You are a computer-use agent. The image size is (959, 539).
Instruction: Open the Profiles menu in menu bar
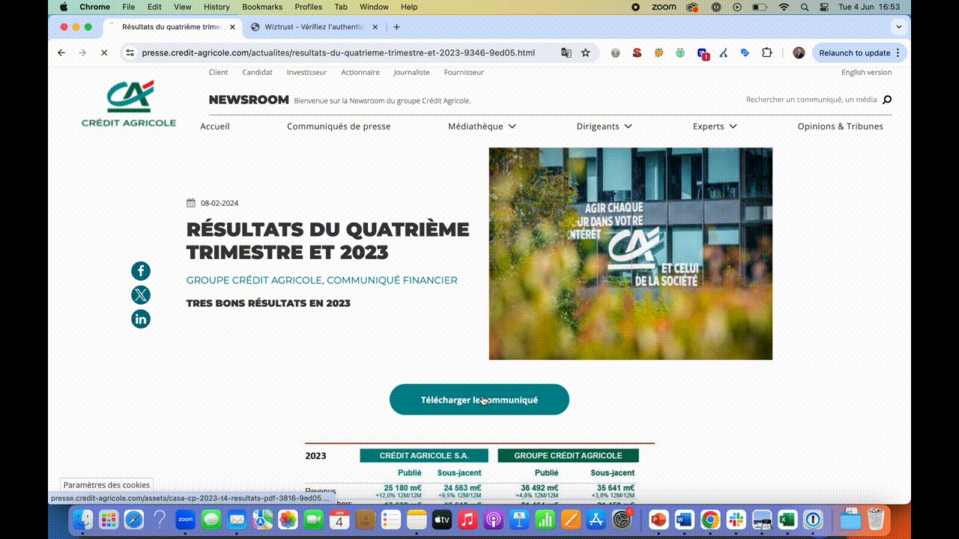coord(308,7)
